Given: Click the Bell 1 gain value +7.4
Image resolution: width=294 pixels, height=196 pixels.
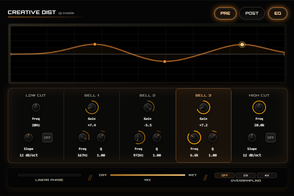Looking at the screenshot, I should (x=92, y=125).
